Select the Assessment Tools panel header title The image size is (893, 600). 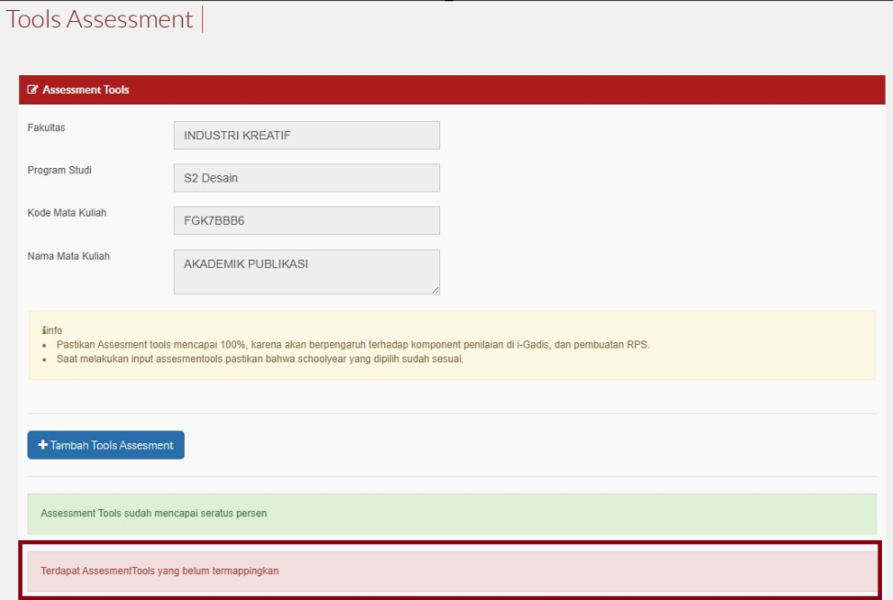click(x=85, y=90)
